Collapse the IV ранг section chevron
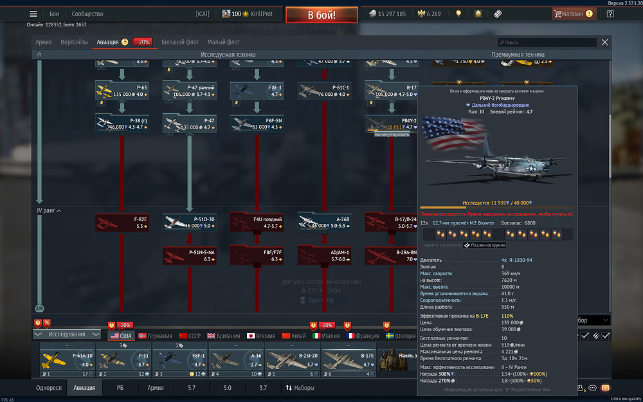Viewport: 643px width, 402px height. [x=59, y=211]
